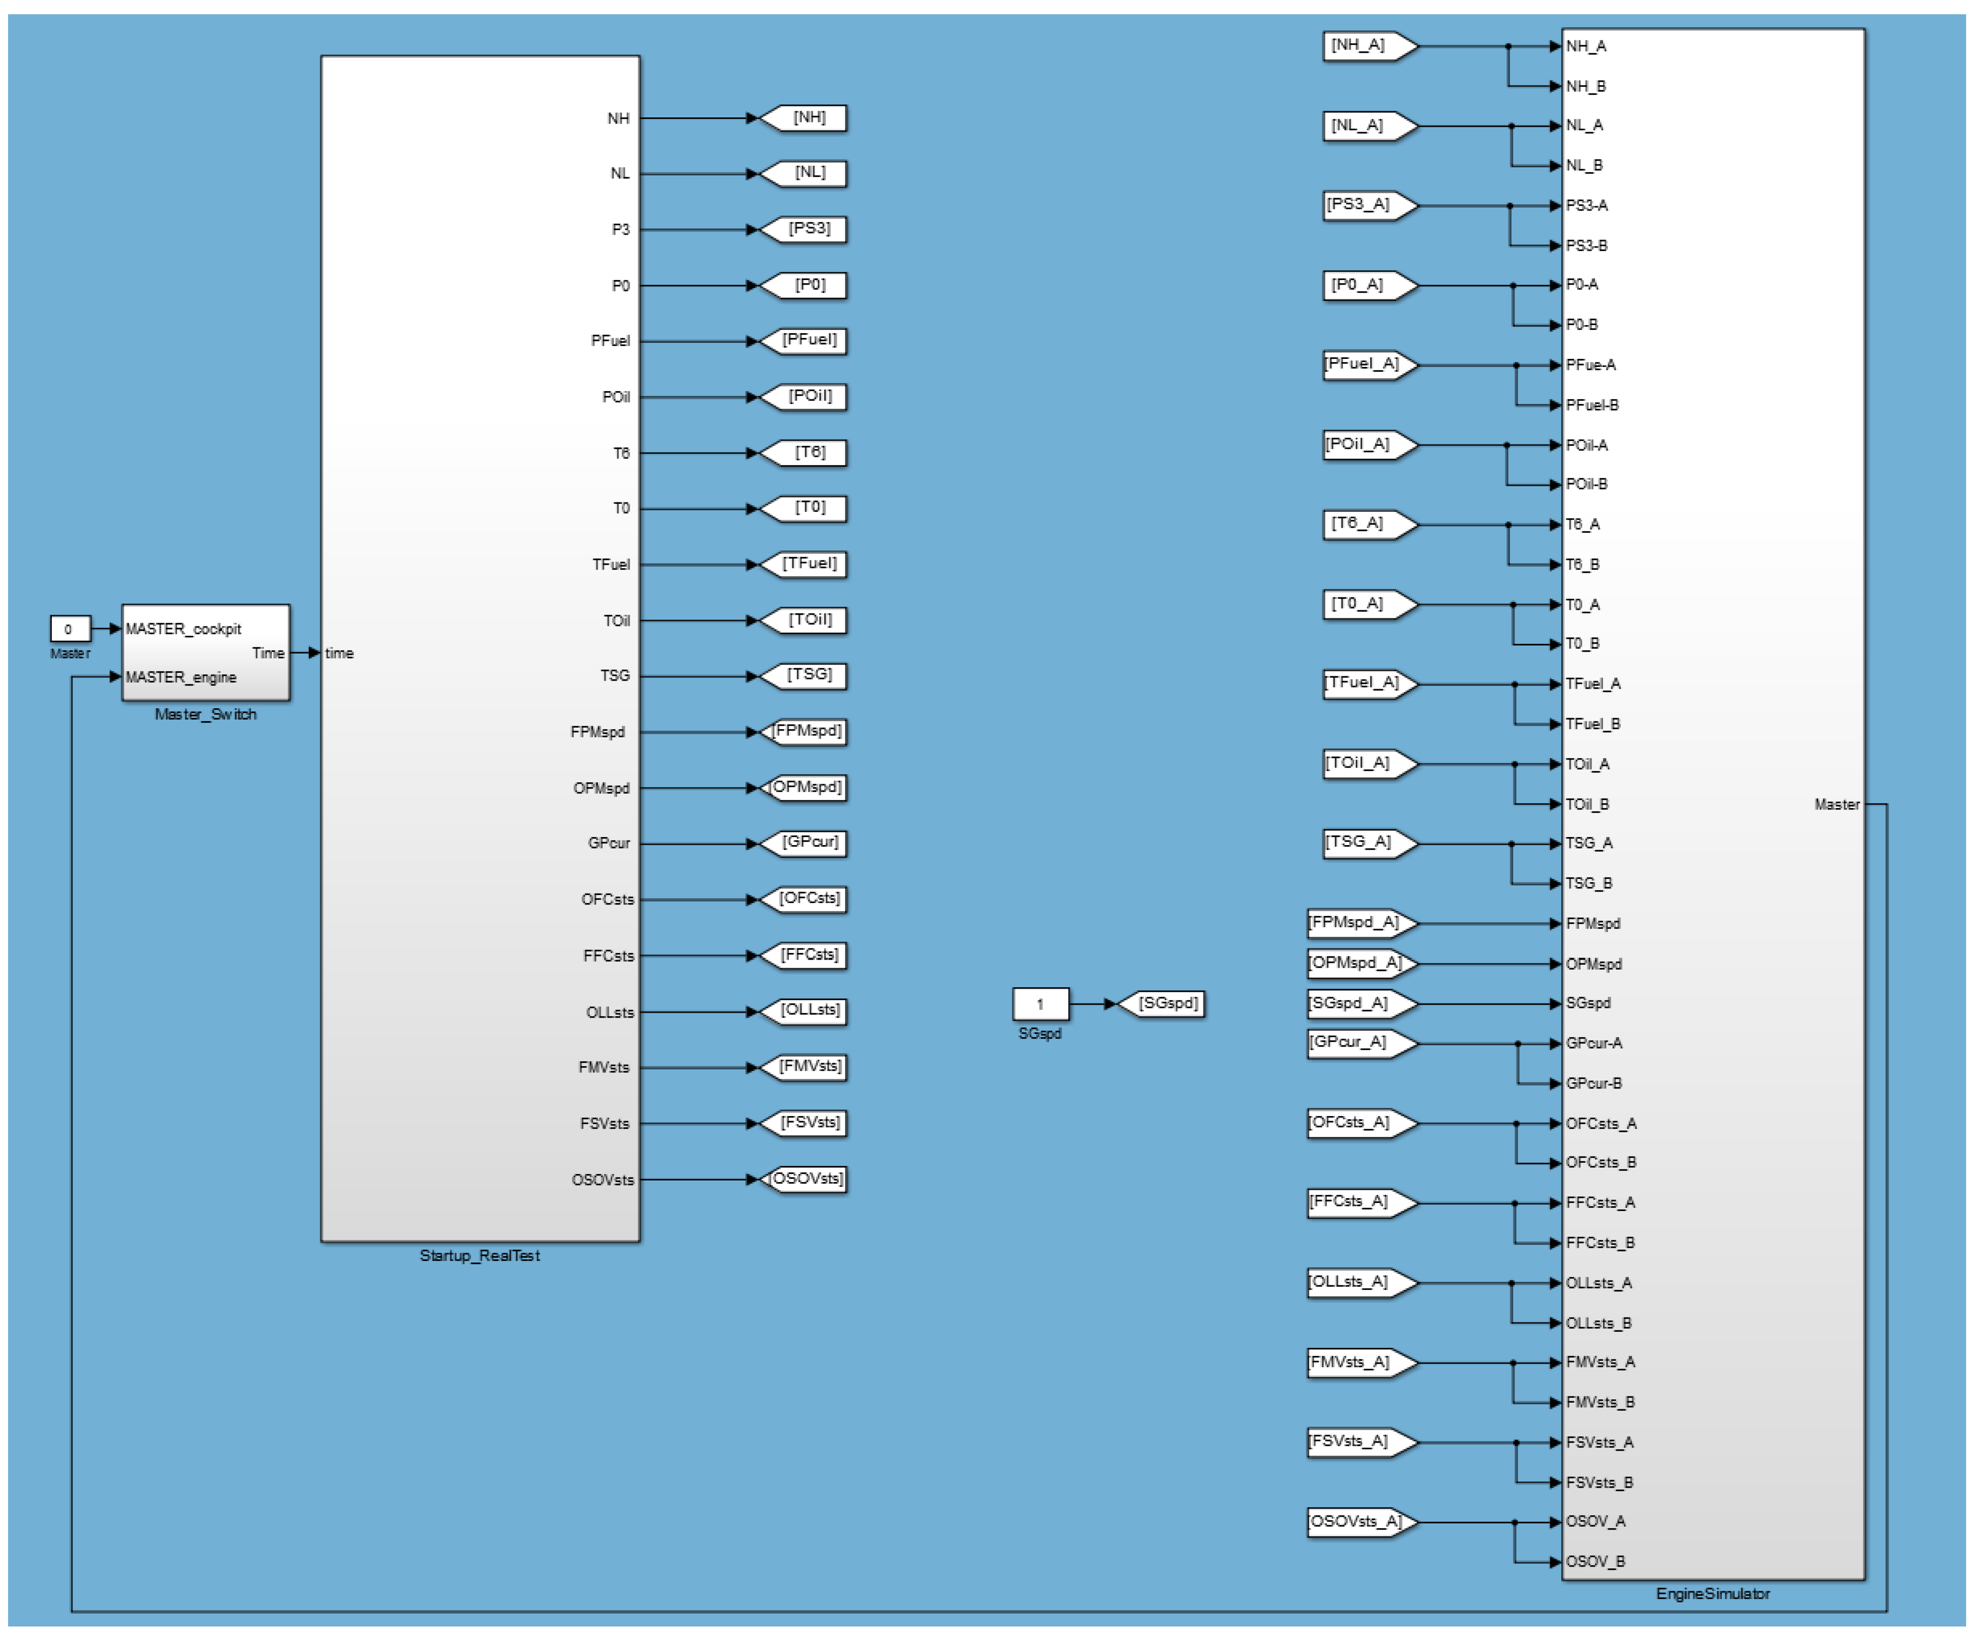The image size is (1978, 1636).
Task: Click the Master constant block with value 0
Action: pos(69,628)
